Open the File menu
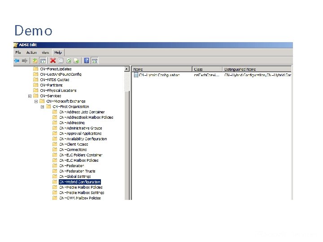Viewport: 323px width, 242px height. (18, 52)
